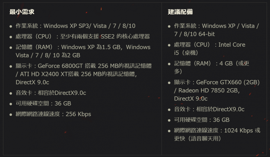Click the GeForce 6800GT 顯示卡 line
The width and height of the screenshot is (270, 157).
(84, 66)
